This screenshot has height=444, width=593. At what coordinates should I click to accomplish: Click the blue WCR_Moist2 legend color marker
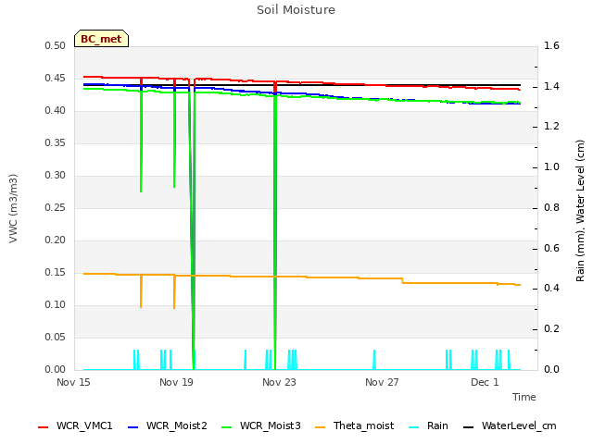133,427
